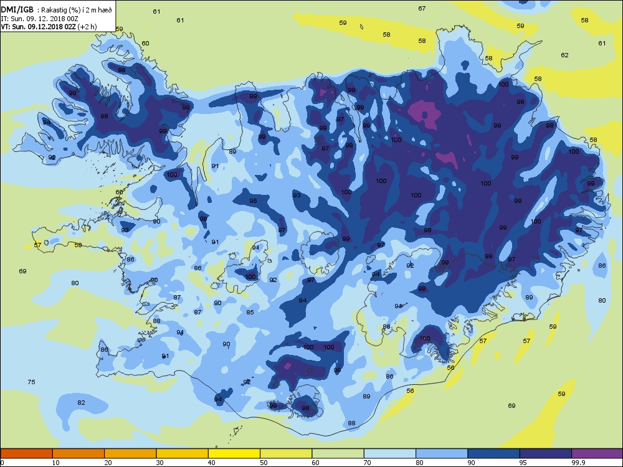Click the '75' humidity value over the sea

(31, 382)
